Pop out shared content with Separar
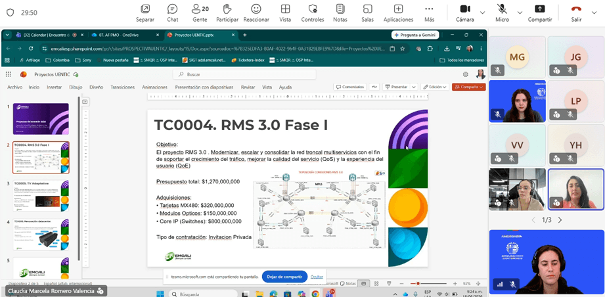 tap(145, 12)
